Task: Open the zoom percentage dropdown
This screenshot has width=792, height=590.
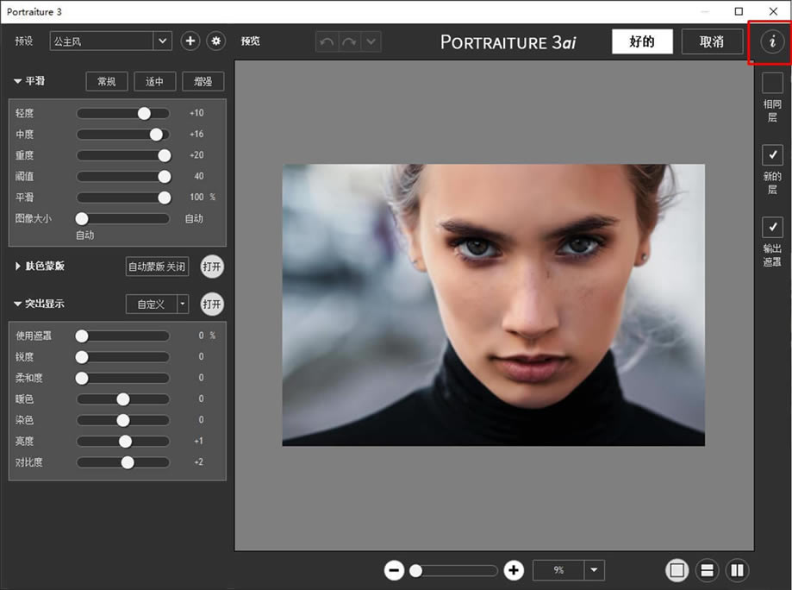Action: point(594,570)
